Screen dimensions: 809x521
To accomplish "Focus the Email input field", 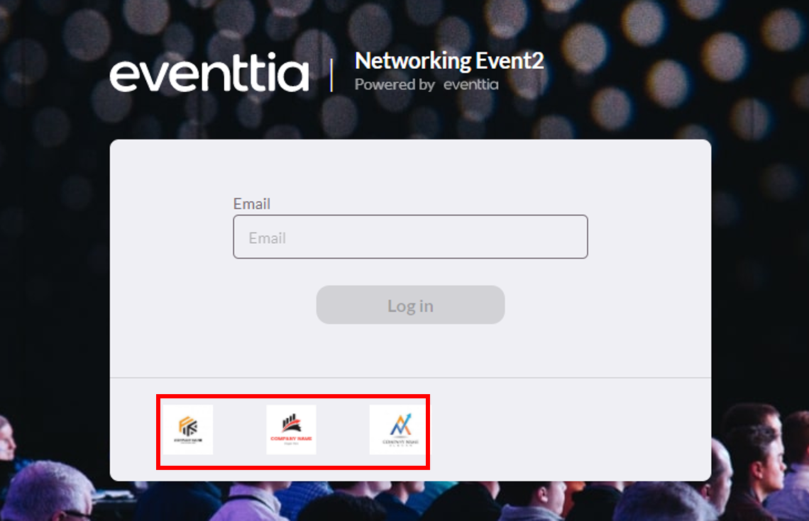I will [x=410, y=237].
